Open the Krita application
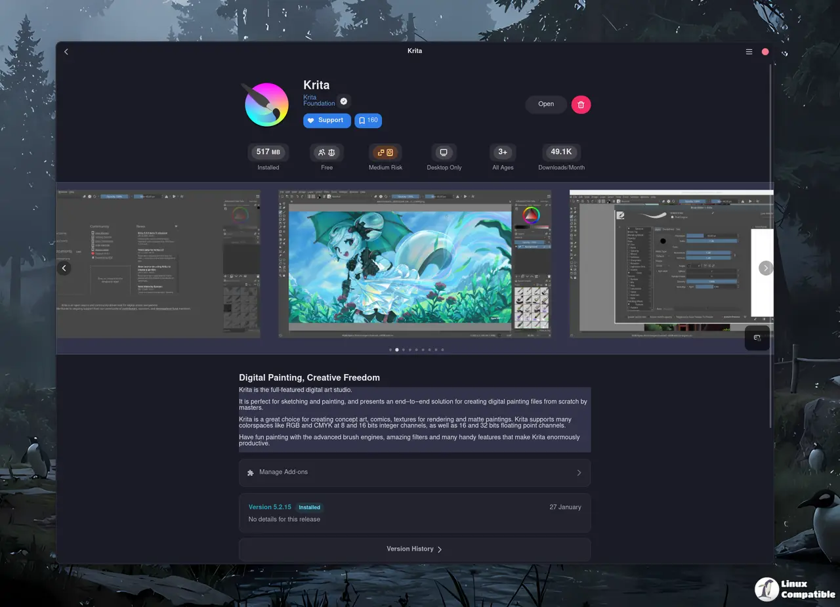Viewport: 840px width, 607px height. pos(545,104)
